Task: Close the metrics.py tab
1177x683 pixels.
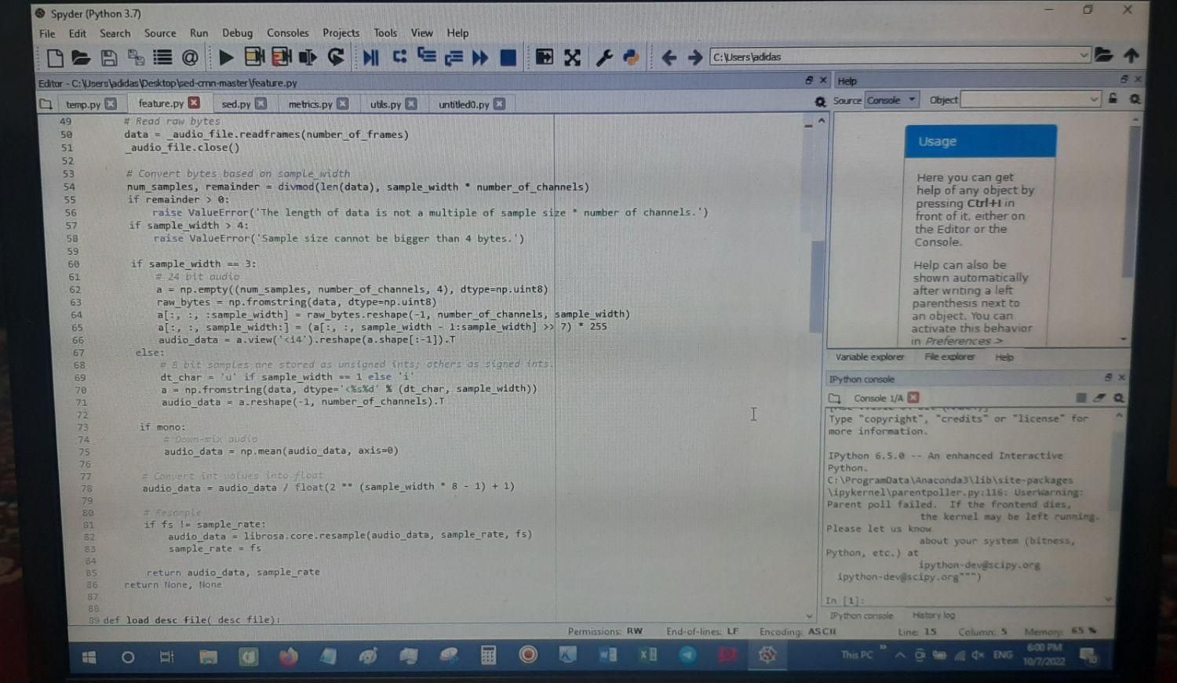Action: [x=343, y=104]
